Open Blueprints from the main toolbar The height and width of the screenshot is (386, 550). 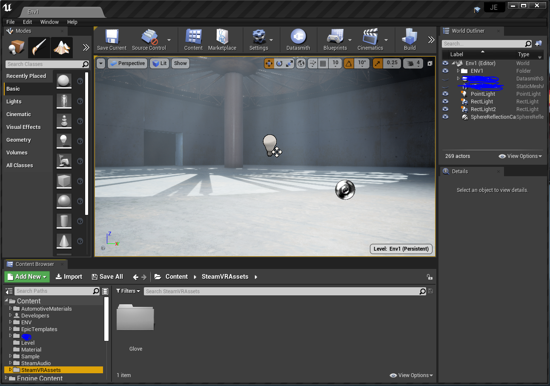tap(335, 39)
